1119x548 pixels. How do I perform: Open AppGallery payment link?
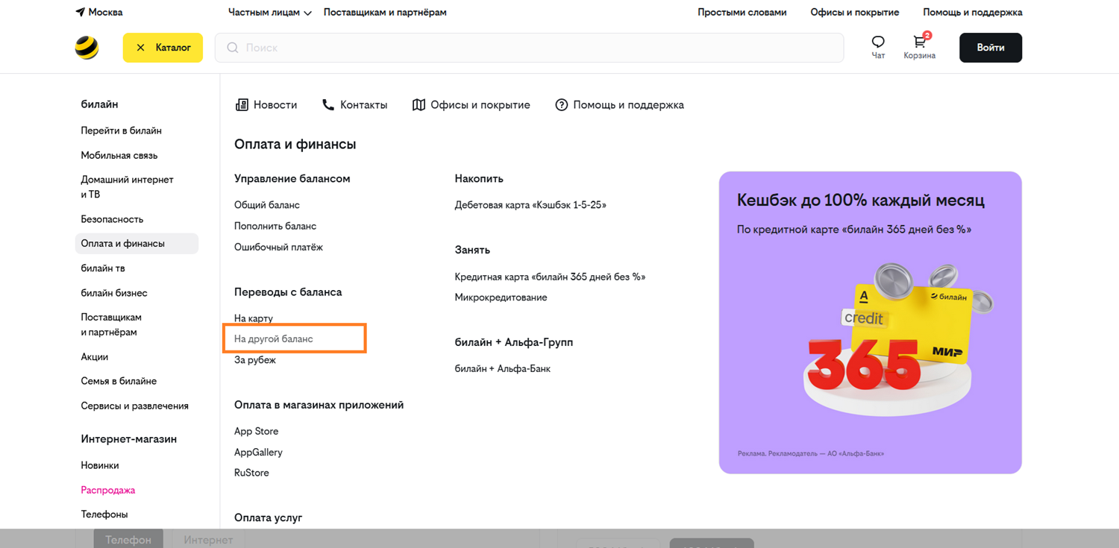pos(258,453)
